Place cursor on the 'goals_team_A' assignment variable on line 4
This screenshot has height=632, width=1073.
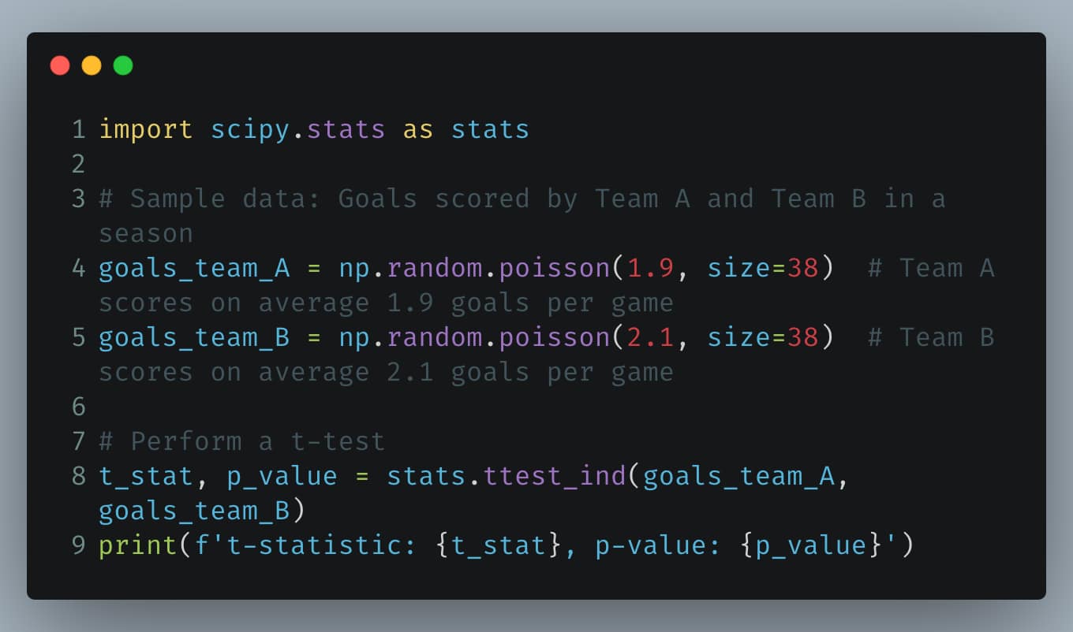point(194,268)
